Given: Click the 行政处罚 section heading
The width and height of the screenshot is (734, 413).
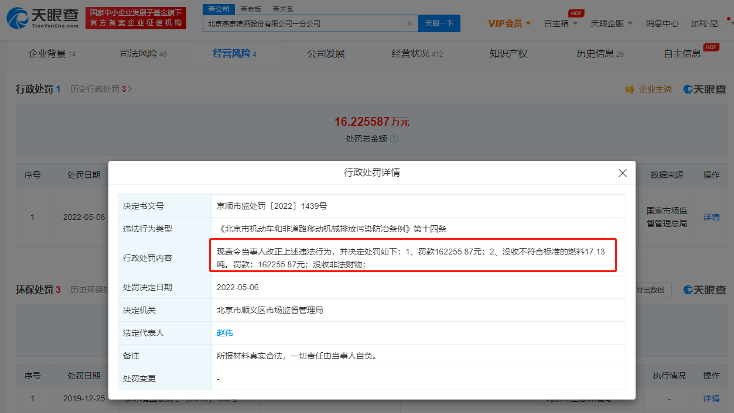Looking at the screenshot, I should 35,89.
